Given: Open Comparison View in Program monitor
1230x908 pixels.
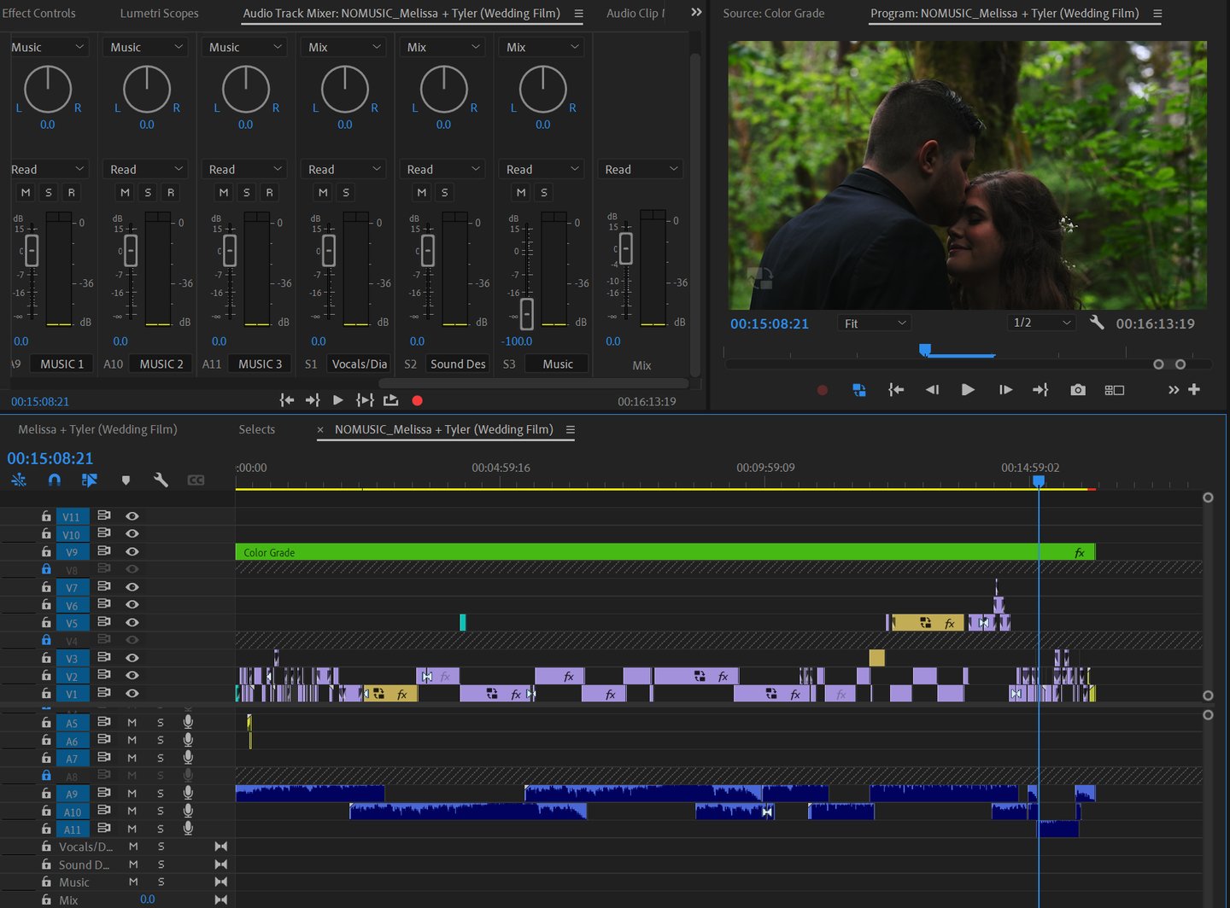Looking at the screenshot, I should point(1115,390).
